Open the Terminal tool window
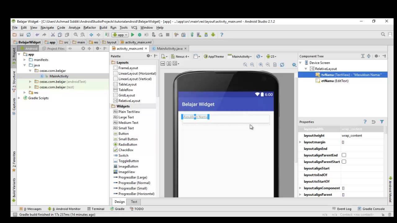Viewport: 397px width, 223px height. click(x=96, y=209)
